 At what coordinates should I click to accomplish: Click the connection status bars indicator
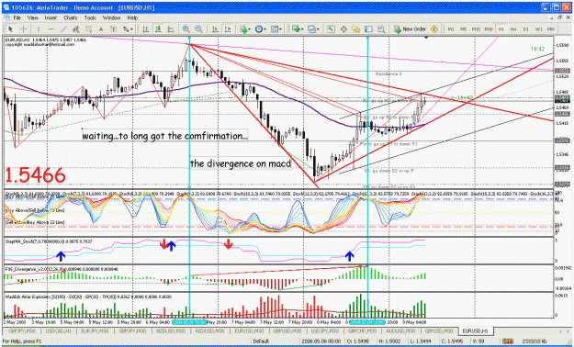coord(508,341)
